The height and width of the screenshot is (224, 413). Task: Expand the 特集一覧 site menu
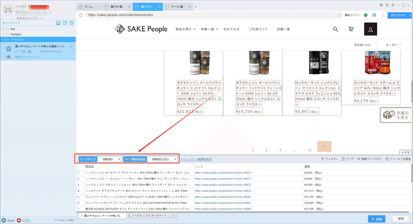[210, 29]
